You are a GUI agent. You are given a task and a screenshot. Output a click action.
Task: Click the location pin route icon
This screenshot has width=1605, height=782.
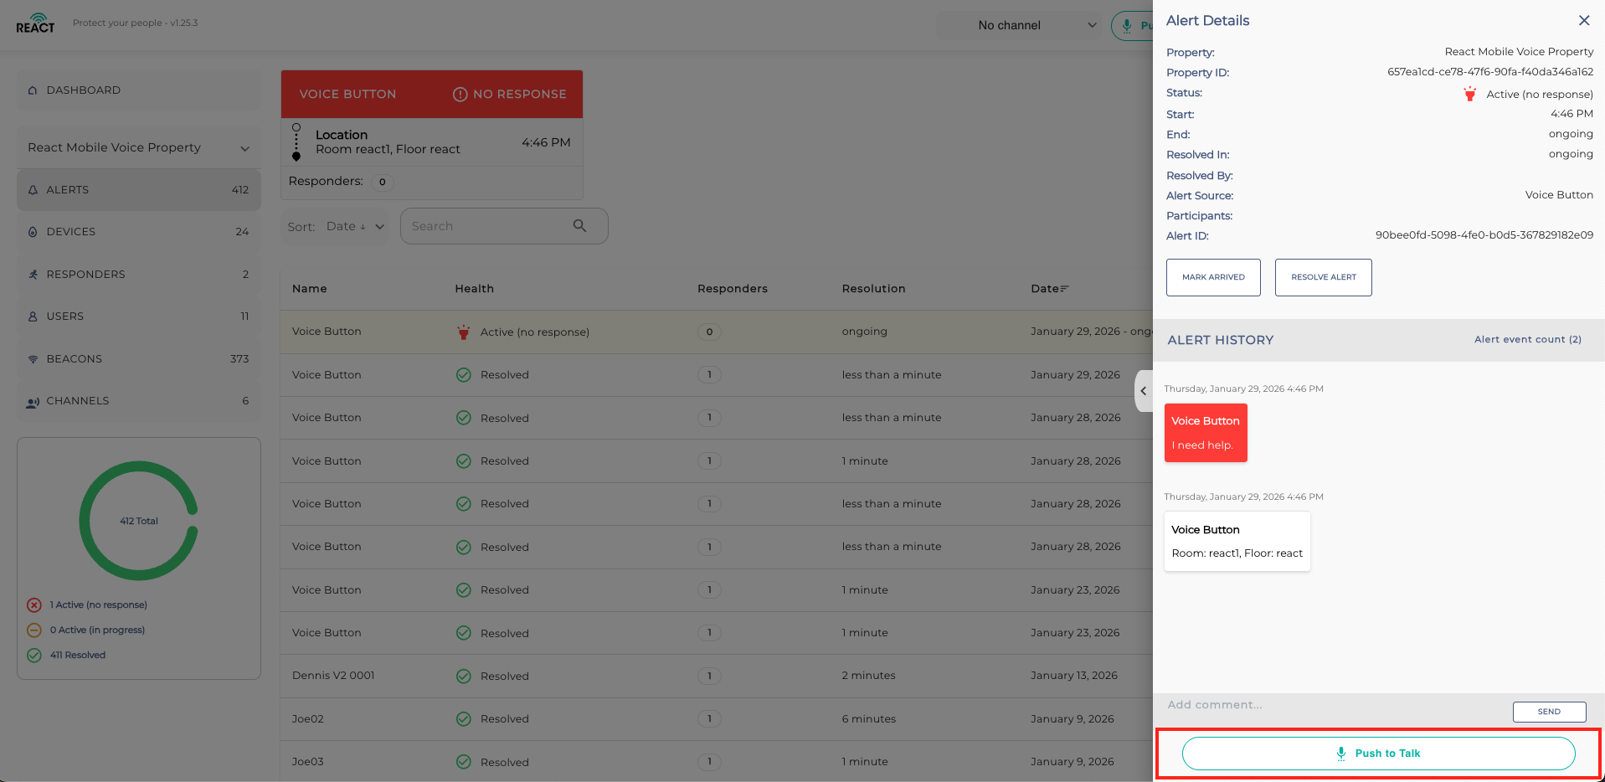(296, 142)
